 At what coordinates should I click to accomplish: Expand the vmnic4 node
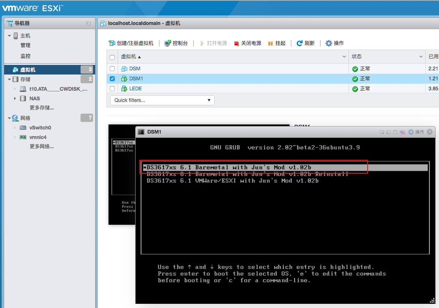(x=15, y=137)
